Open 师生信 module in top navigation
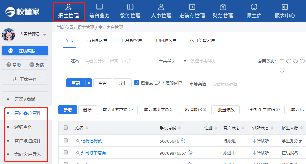Image resolution: width=306 pixels, height=164 pixels. 254,11
